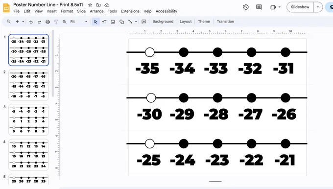Search the menus magnifier icon
This screenshot has height=189, width=333.
[x=8, y=22]
